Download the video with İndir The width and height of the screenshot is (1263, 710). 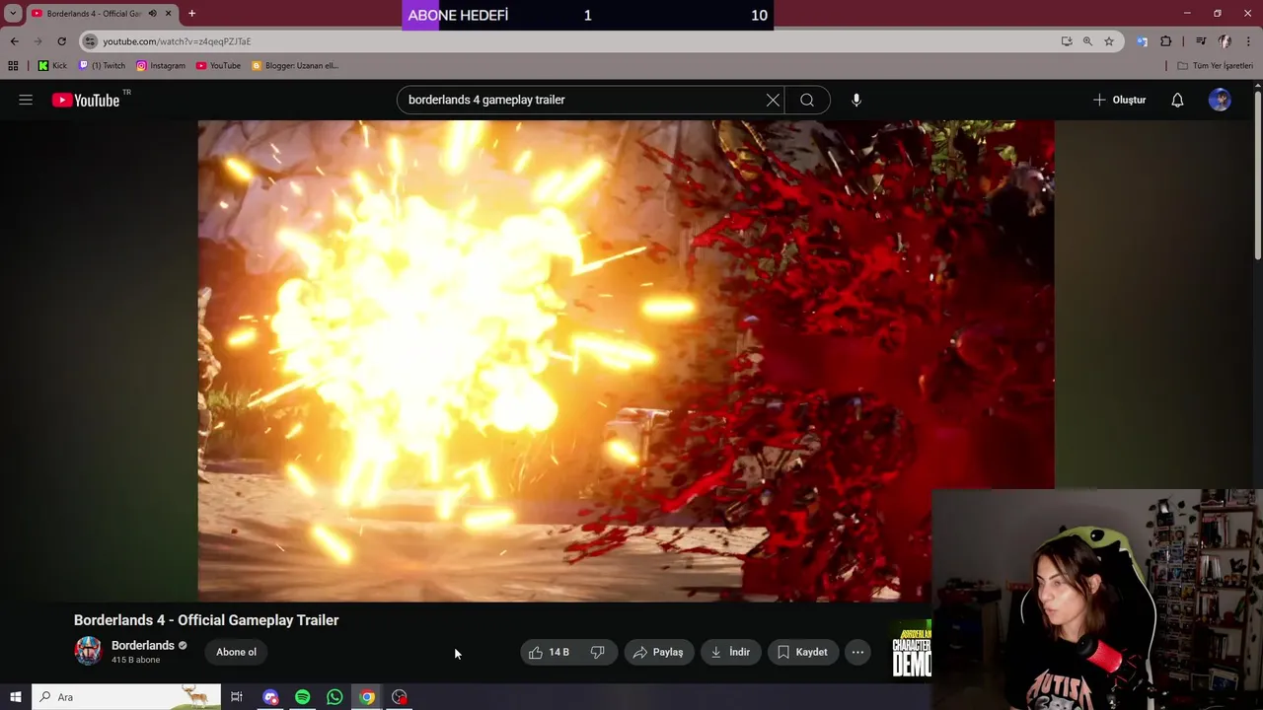730,652
